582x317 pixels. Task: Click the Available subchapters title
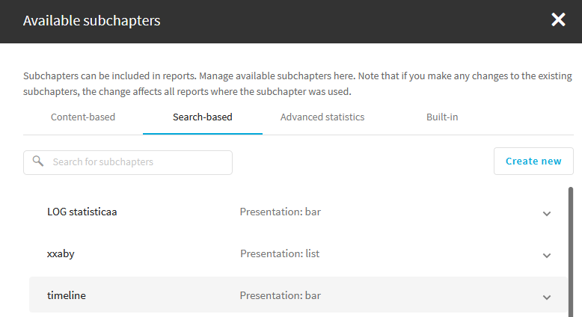click(x=92, y=21)
